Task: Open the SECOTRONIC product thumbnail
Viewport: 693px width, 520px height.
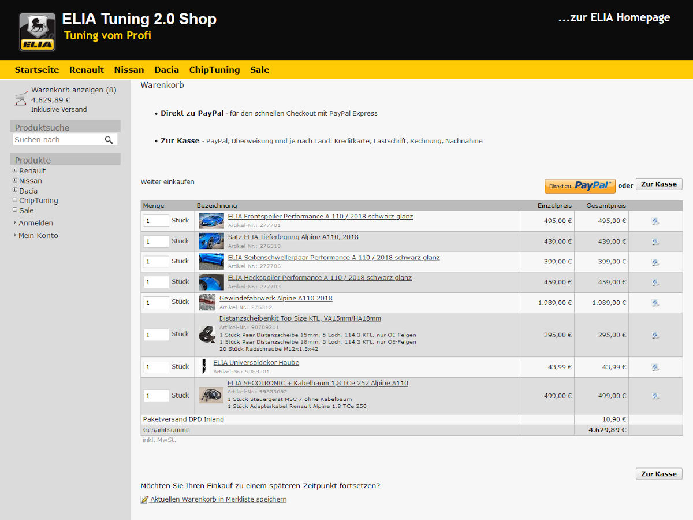Action: 211,395
